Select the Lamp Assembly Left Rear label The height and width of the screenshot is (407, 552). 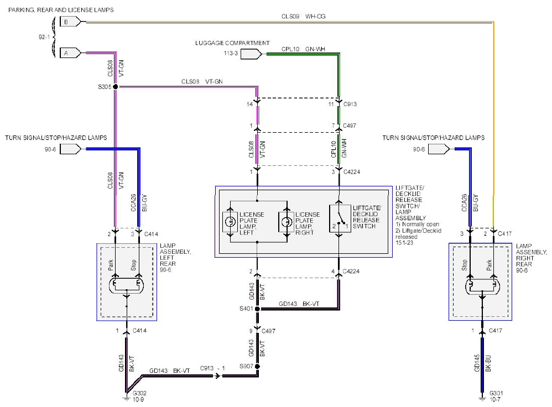point(175,258)
